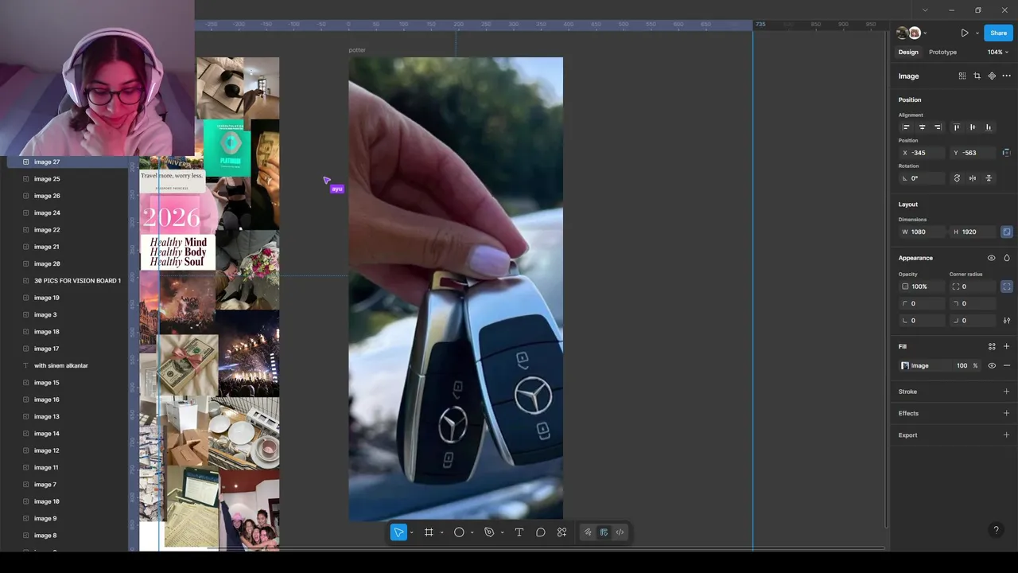Click the Share button
This screenshot has height=573, width=1018.
(x=998, y=33)
